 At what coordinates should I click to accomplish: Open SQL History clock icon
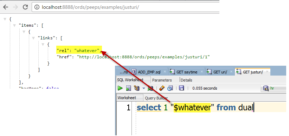[x=170, y=88]
